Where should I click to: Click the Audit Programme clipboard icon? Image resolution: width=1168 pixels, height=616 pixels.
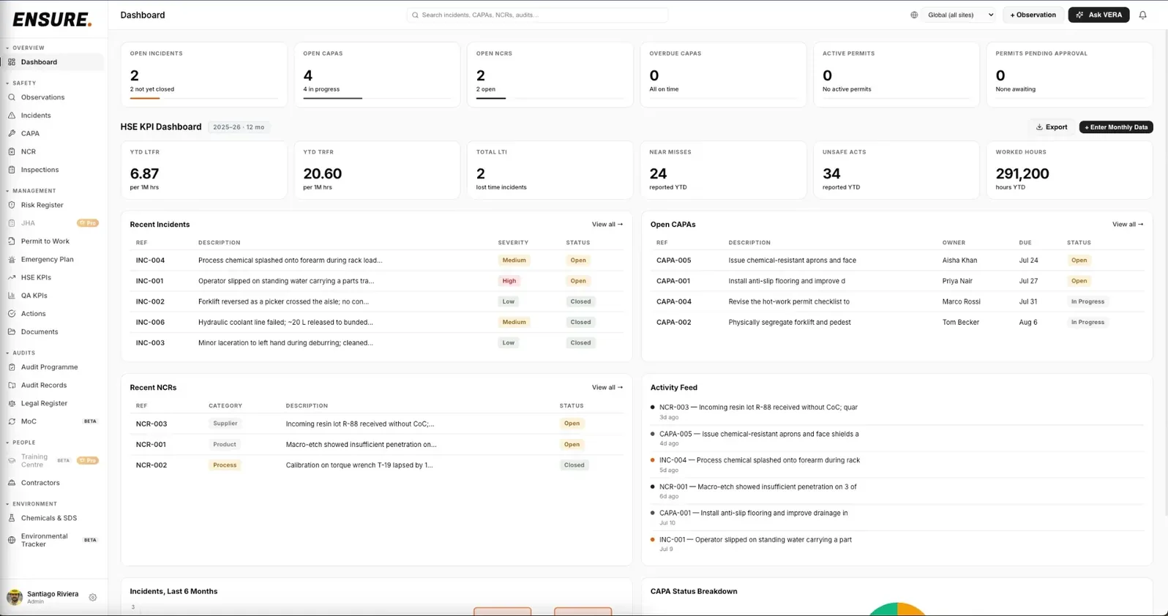pos(12,367)
